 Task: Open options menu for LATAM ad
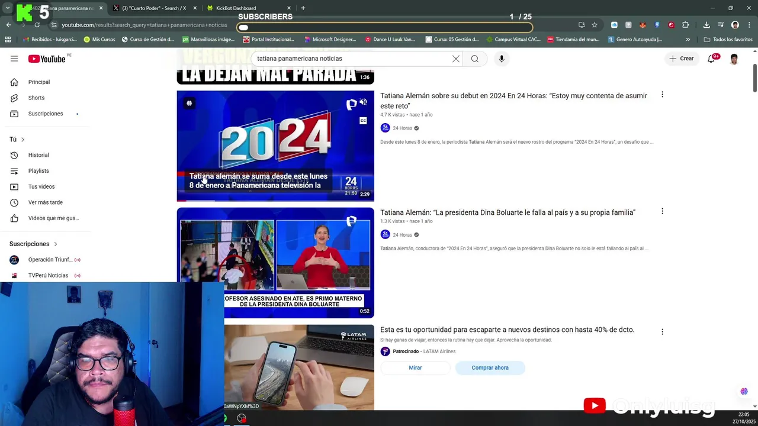coord(662,332)
